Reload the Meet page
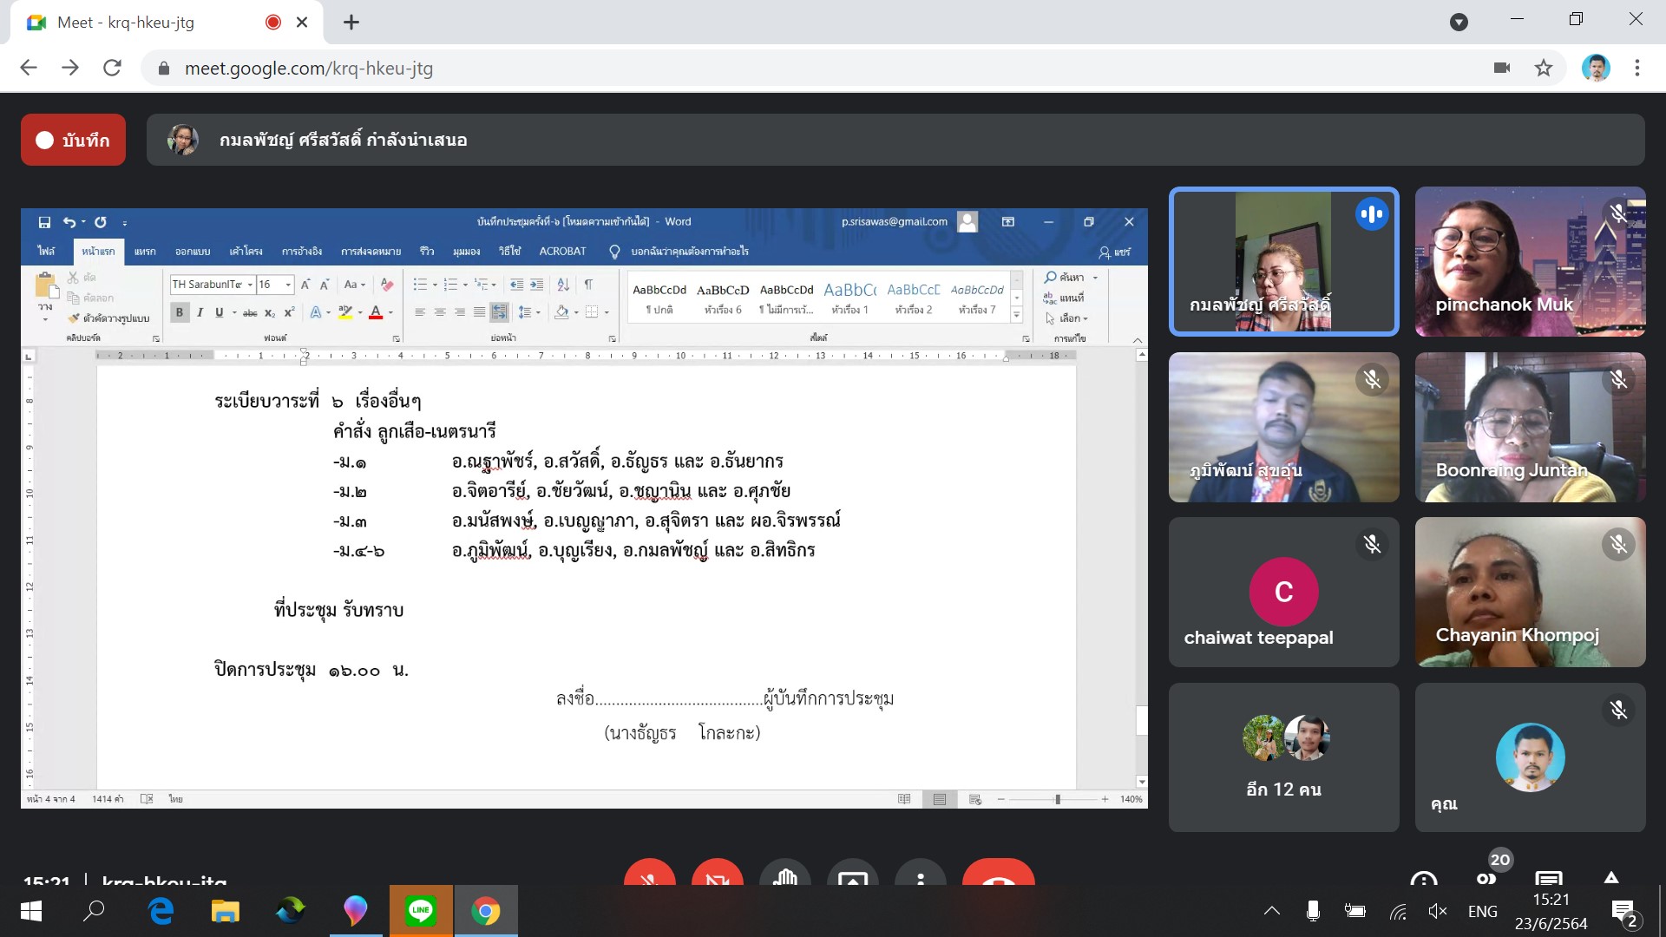The image size is (1666, 937). (x=112, y=68)
